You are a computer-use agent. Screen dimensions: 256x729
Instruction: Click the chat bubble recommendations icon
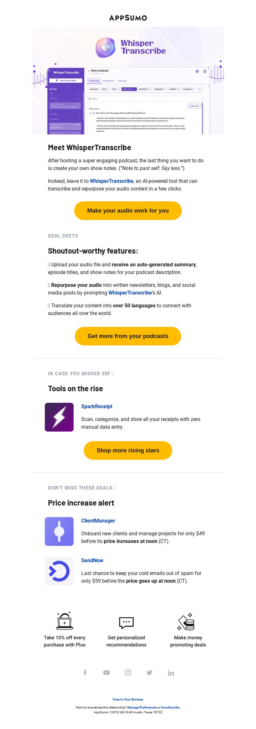click(x=126, y=623)
